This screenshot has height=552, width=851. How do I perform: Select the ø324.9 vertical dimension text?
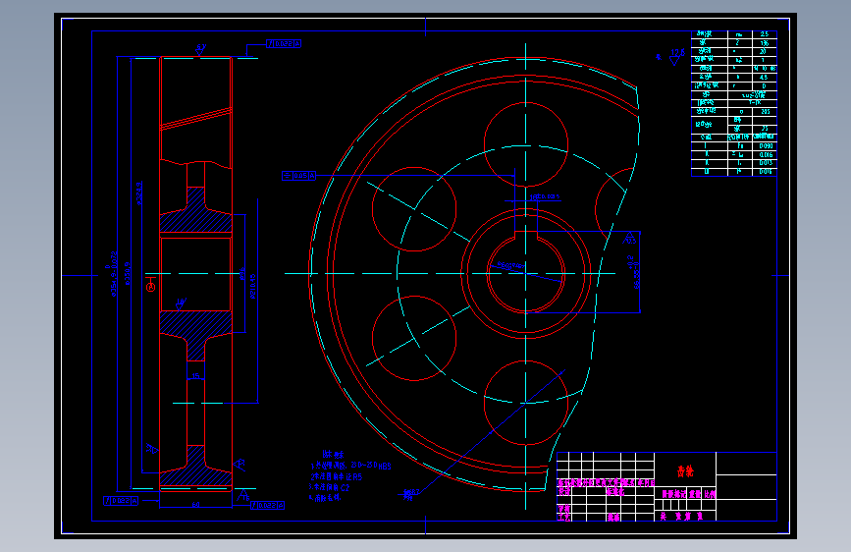coord(139,193)
